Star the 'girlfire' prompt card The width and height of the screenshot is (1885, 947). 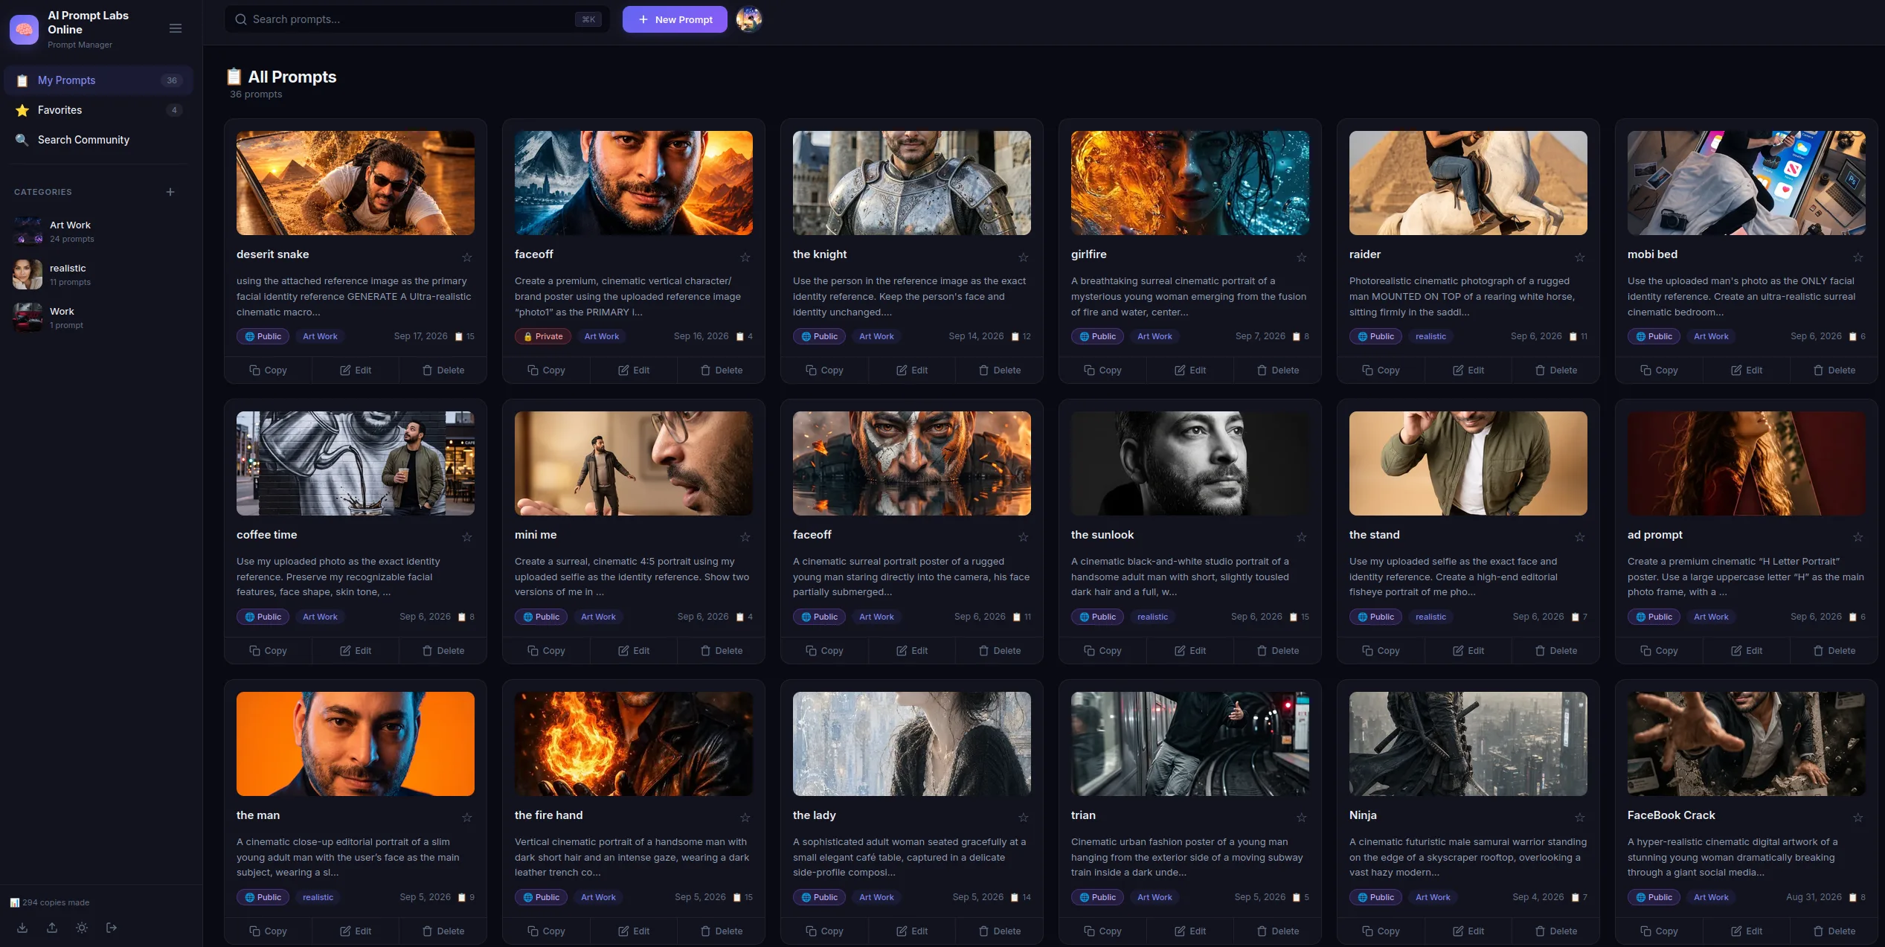pyautogui.click(x=1302, y=257)
